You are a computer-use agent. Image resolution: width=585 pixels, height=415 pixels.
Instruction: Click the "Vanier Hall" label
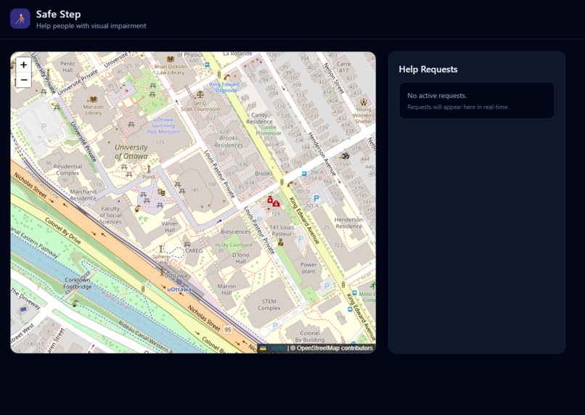(170, 226)
